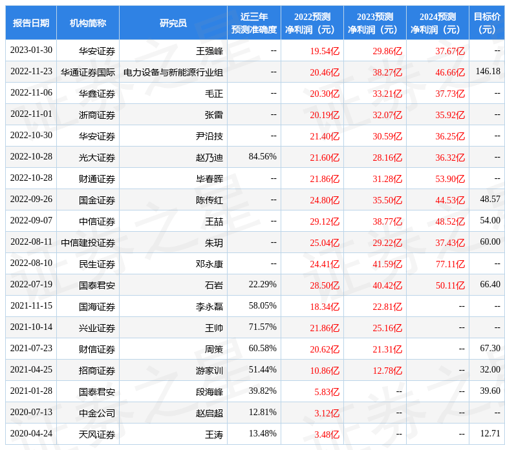Open the 天风证券 institution cell

(x=97, y=435)
